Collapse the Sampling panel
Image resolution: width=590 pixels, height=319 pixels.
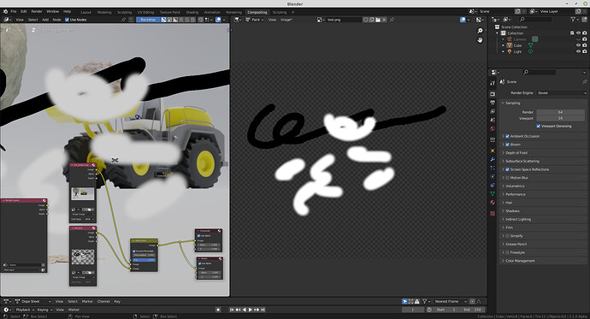coord(503,103)
